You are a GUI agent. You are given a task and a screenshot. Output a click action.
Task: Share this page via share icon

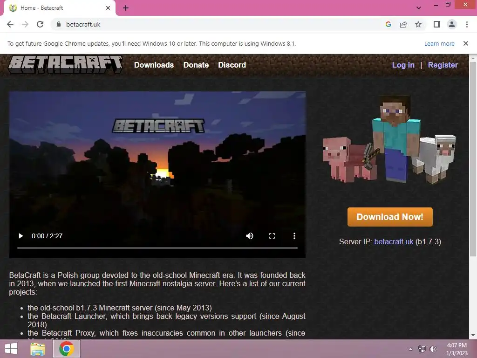(403, 24)
